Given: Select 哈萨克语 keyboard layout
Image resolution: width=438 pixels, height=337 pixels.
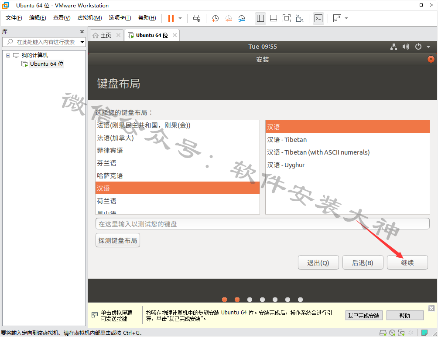Looking at the screenshot, I should click(x=178, y=175).
